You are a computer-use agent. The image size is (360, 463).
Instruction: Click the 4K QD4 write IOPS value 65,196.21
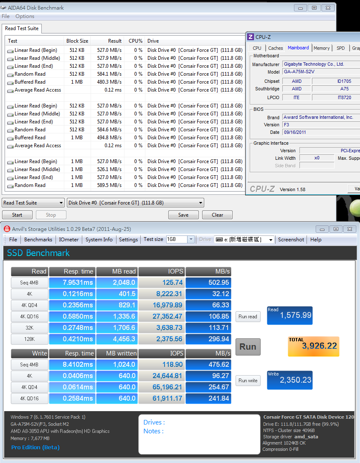tap(162, 387)
